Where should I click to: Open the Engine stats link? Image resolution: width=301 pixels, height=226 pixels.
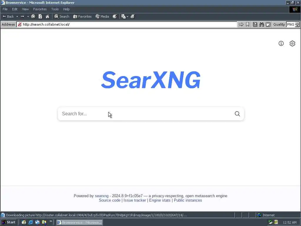(x=160, y=200)
